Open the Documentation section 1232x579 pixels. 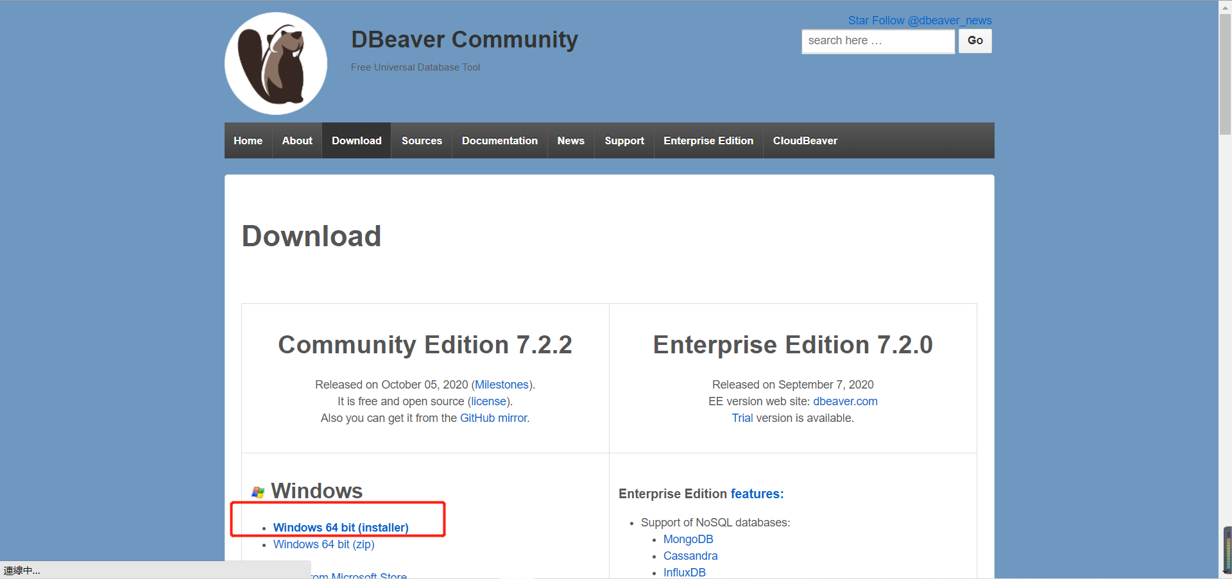coord(499,140)
